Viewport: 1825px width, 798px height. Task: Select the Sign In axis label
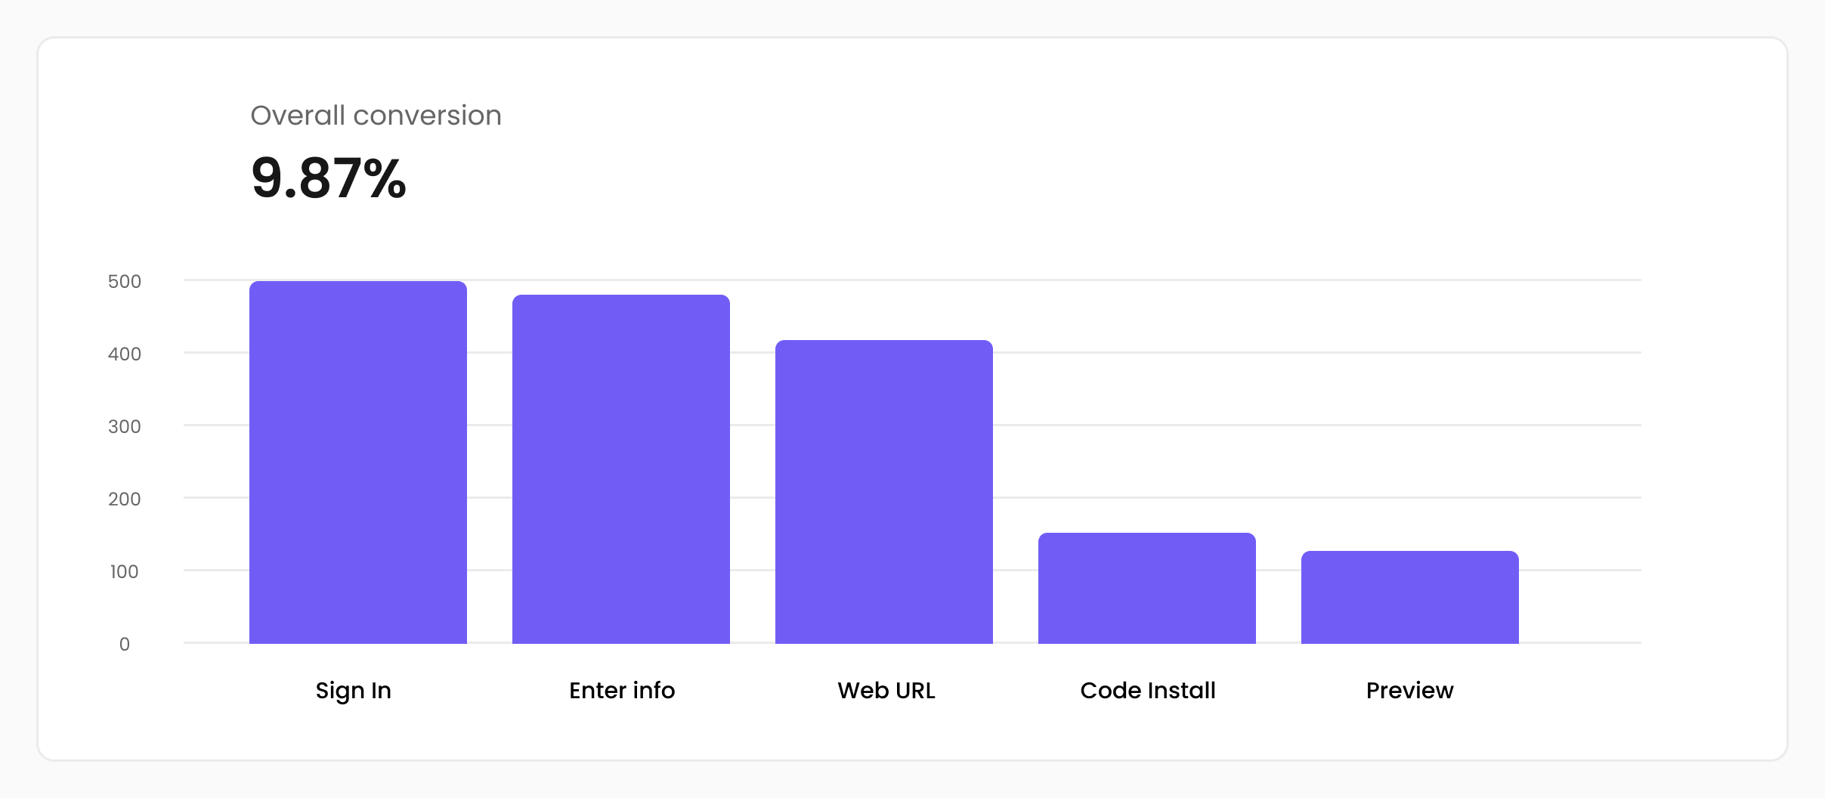pos(353,691)
